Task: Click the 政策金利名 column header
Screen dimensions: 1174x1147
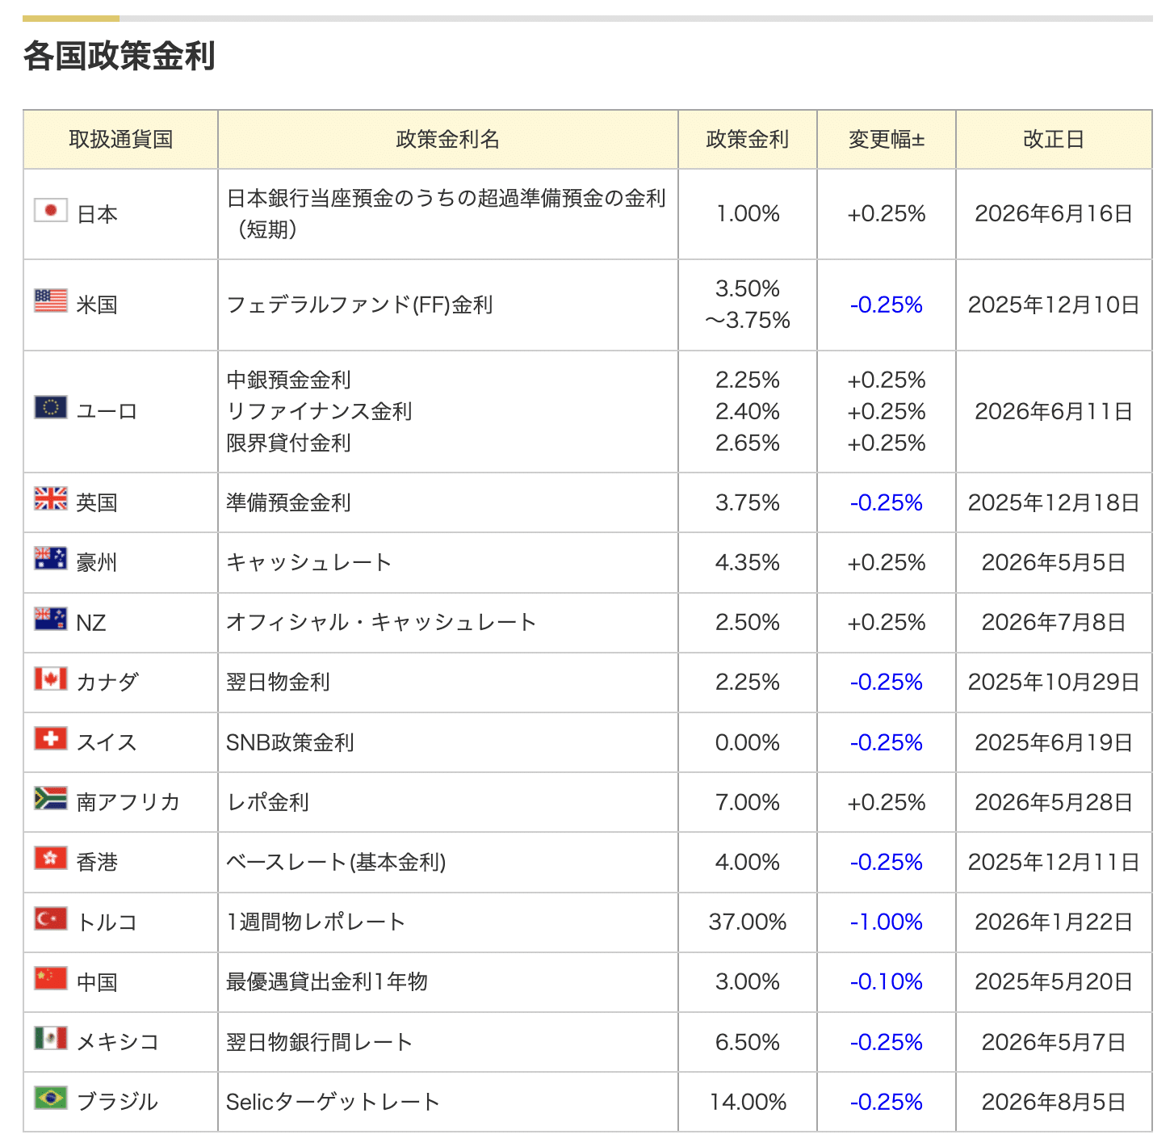Action: pos(448,139)
